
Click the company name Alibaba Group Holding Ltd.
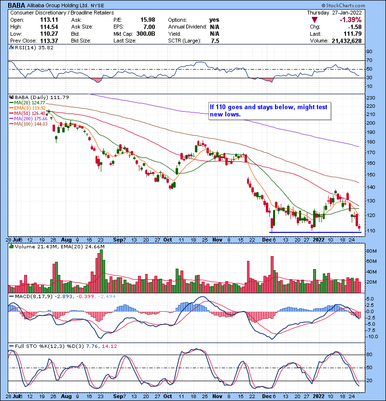57,5
